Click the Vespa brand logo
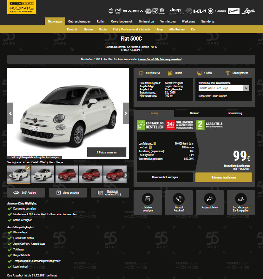The image size is (263, 279). 233,11
